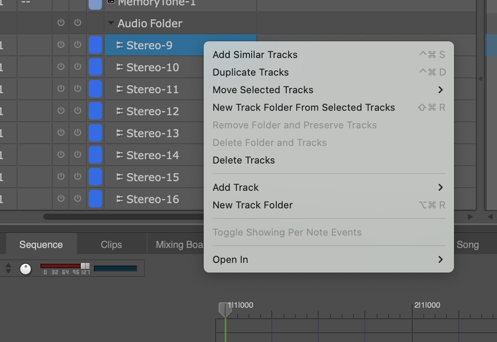Click the MemoryTone-1 instrument track icon
This screenshot has width=497, height=342.
111,2
